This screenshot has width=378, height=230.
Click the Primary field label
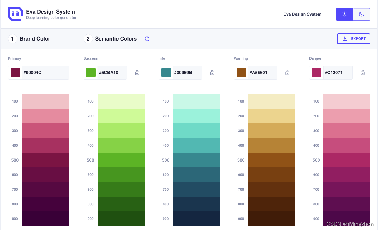coord(14,58)
